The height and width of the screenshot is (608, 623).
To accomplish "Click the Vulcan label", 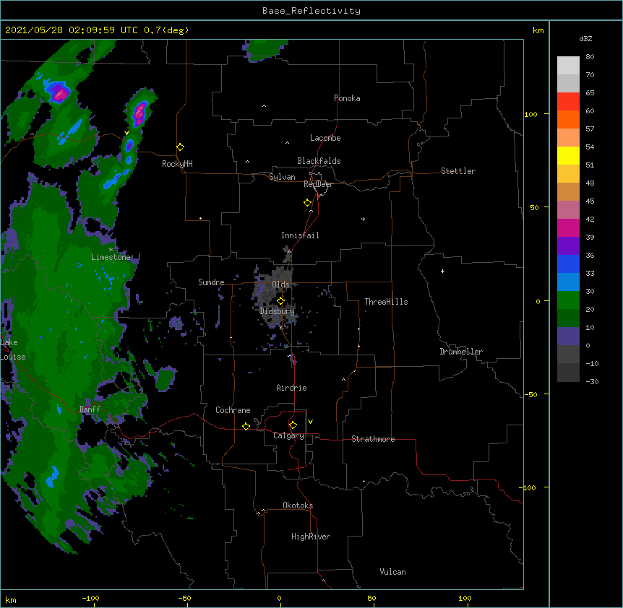I will [392, 572].
